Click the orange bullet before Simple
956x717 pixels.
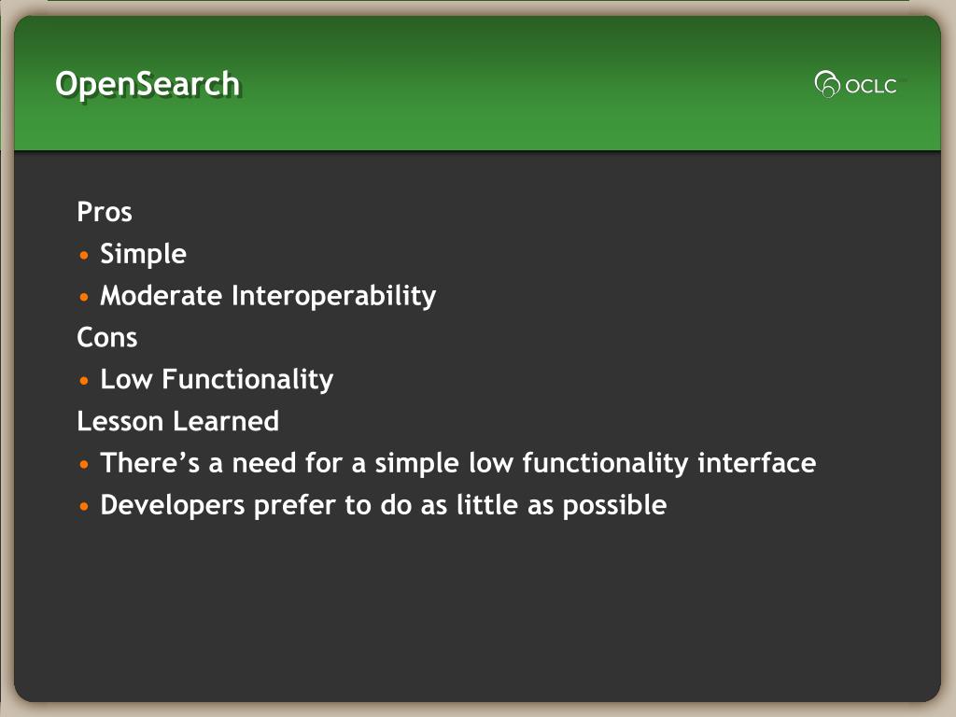click(x=85, y=255)
